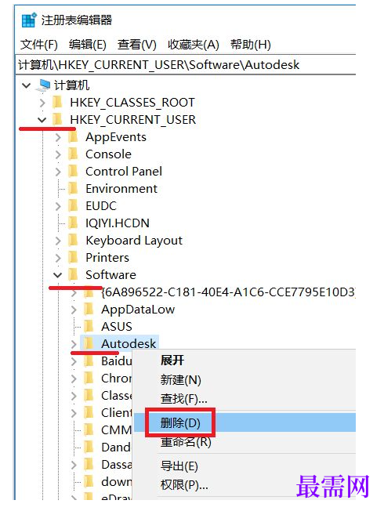Click the Console folder icon
The image size is (384, 511).
point(73,154)
